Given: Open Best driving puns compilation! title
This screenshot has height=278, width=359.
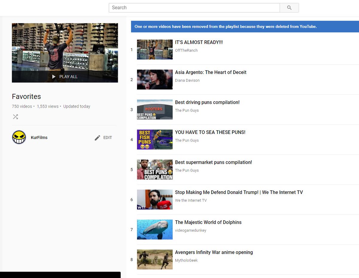Looking at the screenshot, I should tap(207, 102).
